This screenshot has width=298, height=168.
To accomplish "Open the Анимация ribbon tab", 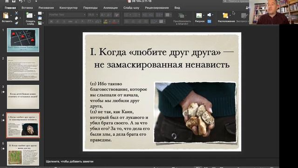I will tap(110, 8).
